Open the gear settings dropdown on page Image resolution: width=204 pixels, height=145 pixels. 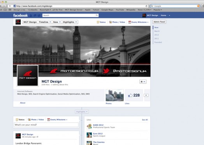point(143,82)
